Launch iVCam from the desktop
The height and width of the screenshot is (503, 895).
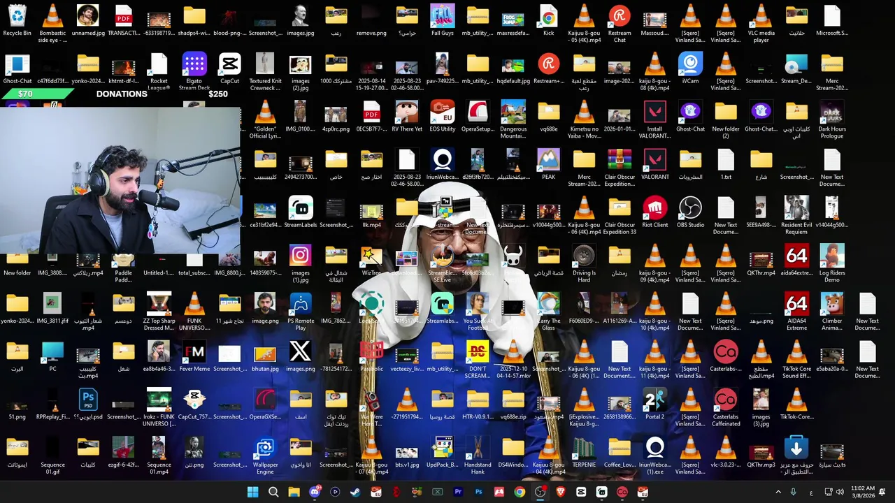tap(690, 68)
